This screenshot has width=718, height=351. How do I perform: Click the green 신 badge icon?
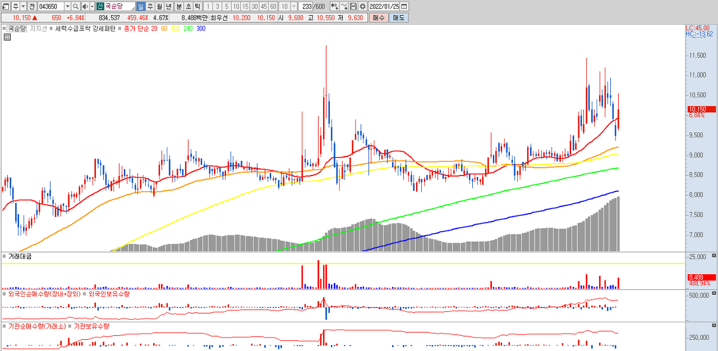coord(100,6)
